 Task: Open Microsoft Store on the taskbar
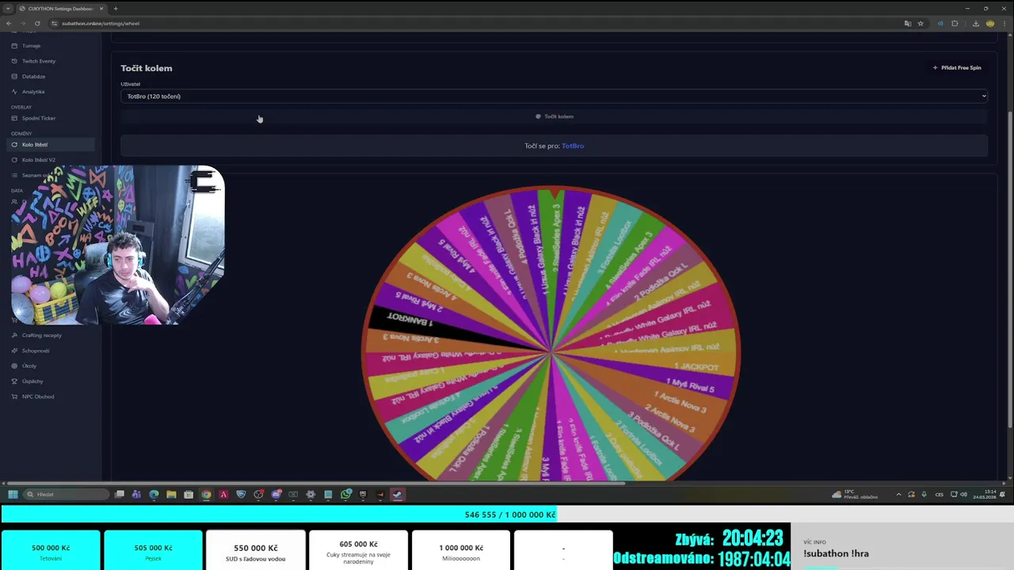pos(189,494)
